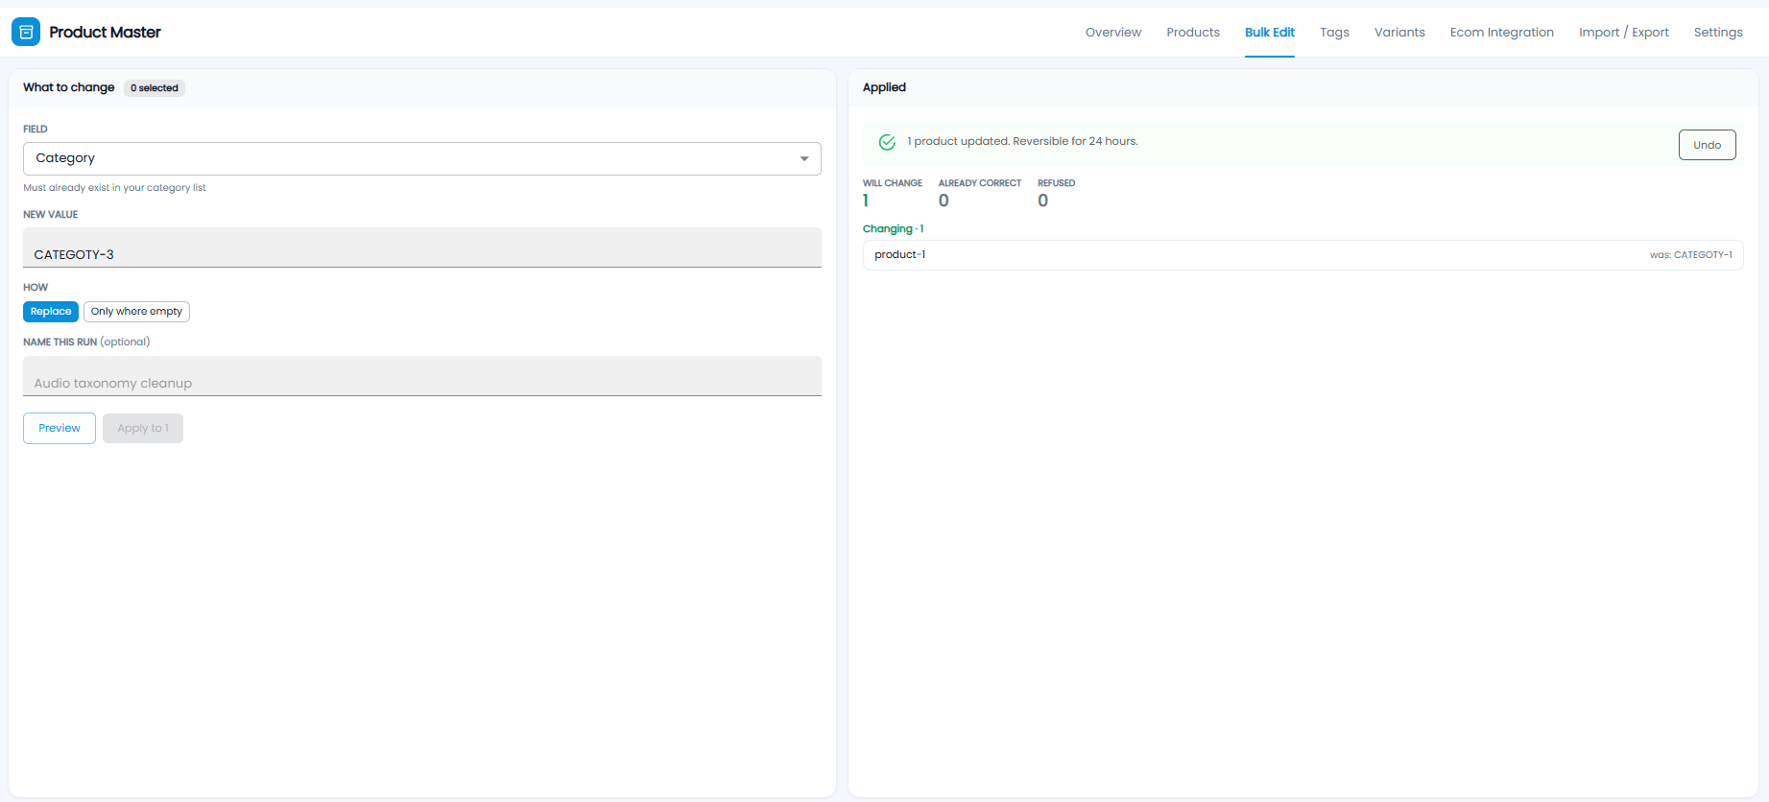1769x802 pixels.
Task: Click 'Must already exist' hint text
Action: tap(114, 188)
